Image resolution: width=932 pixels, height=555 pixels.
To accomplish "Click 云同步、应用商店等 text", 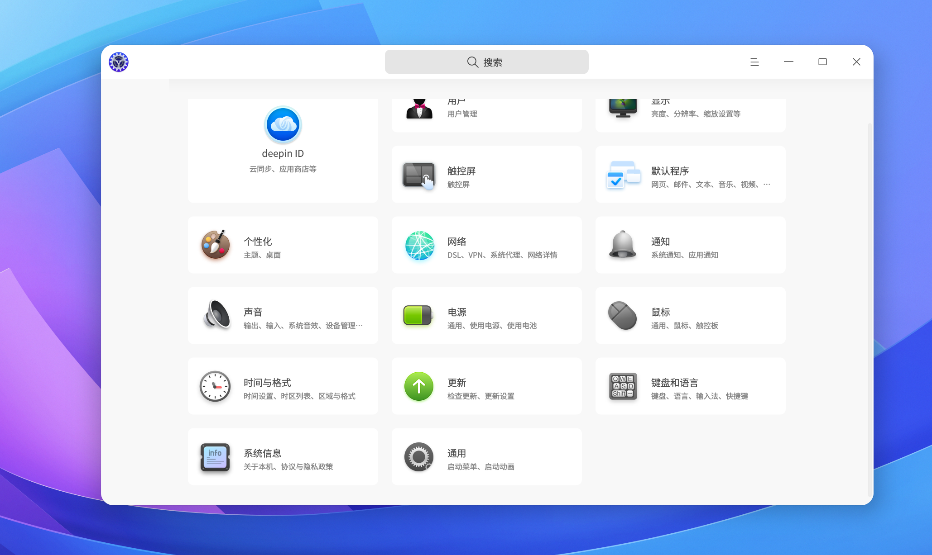I will pos(283,169).
